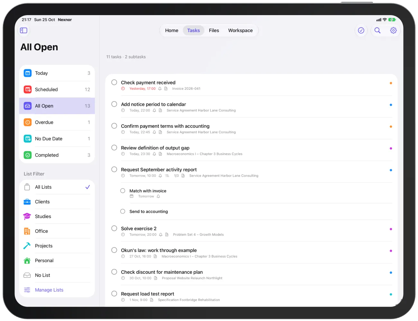Click the checkmark circle icon in toolbar

(361, 30)
